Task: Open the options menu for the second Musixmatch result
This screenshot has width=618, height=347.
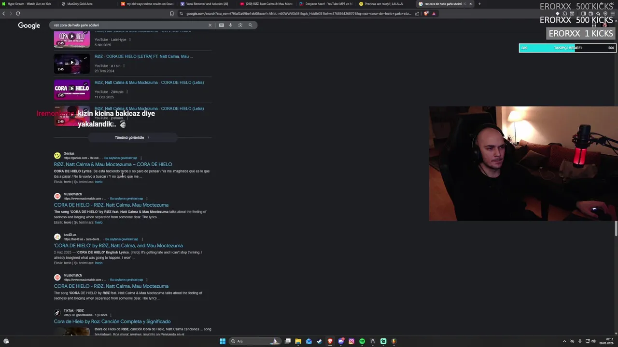Action: coord(147,280)
